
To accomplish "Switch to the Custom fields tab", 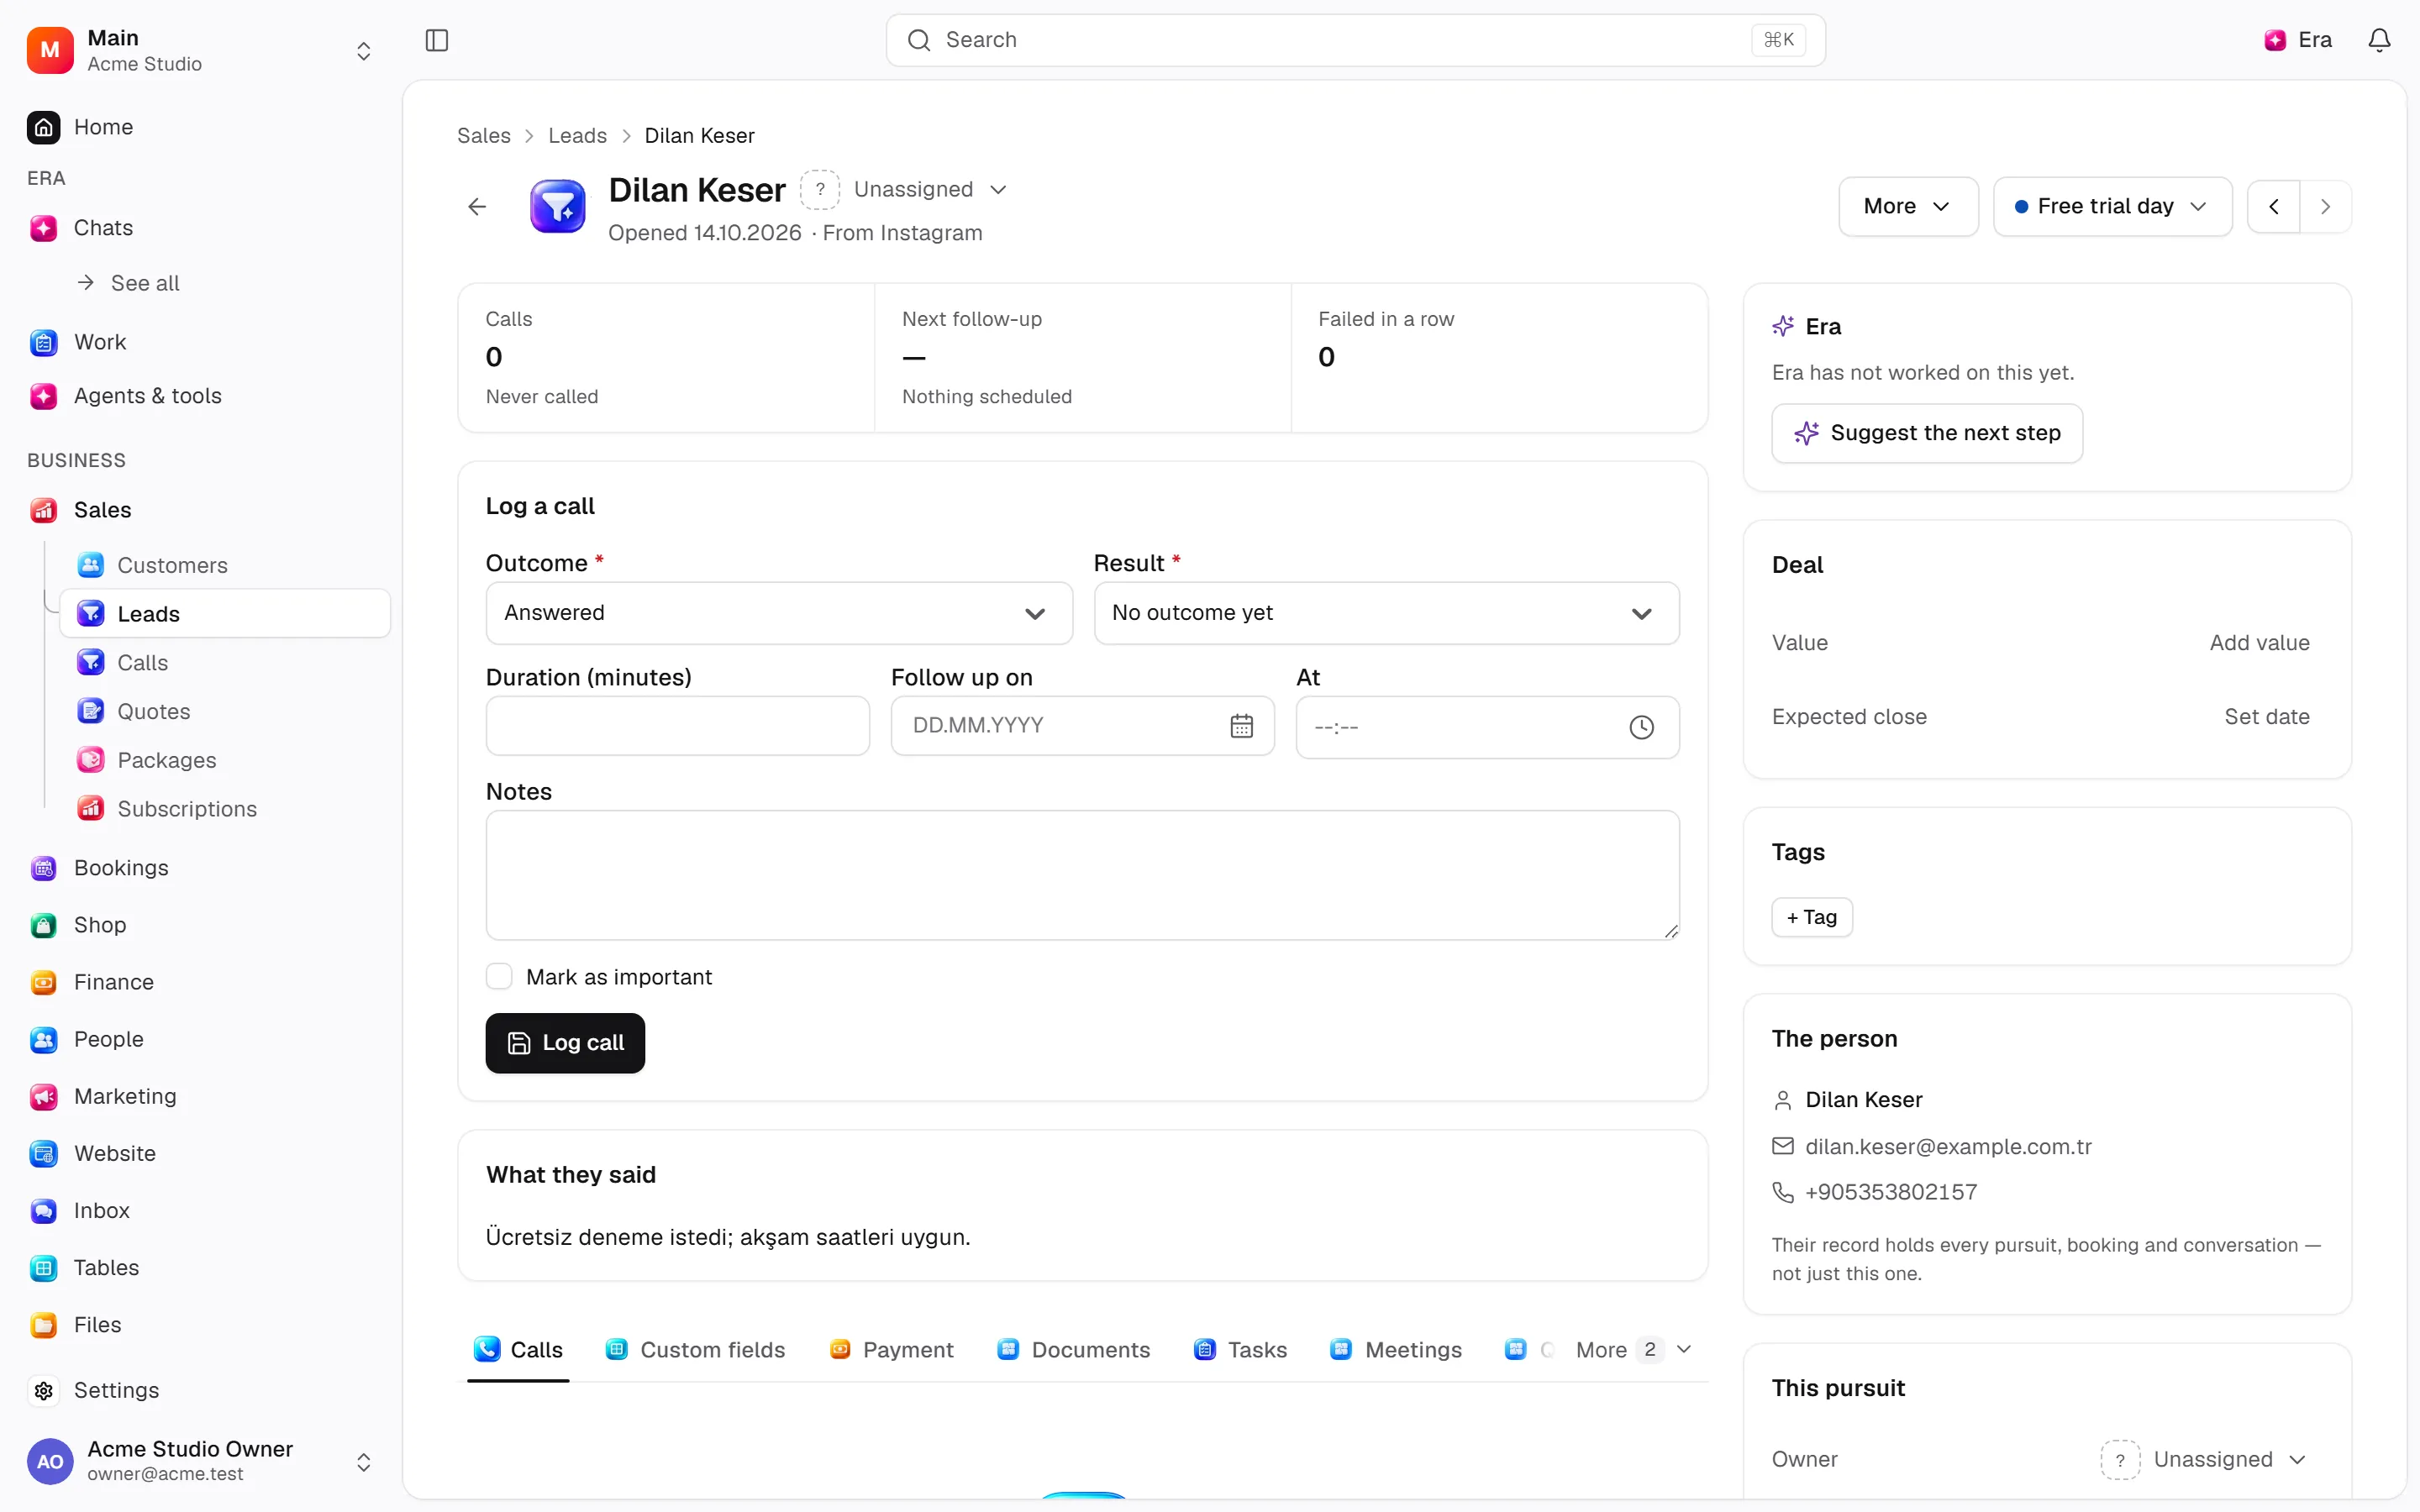I will click(696, 1350).
